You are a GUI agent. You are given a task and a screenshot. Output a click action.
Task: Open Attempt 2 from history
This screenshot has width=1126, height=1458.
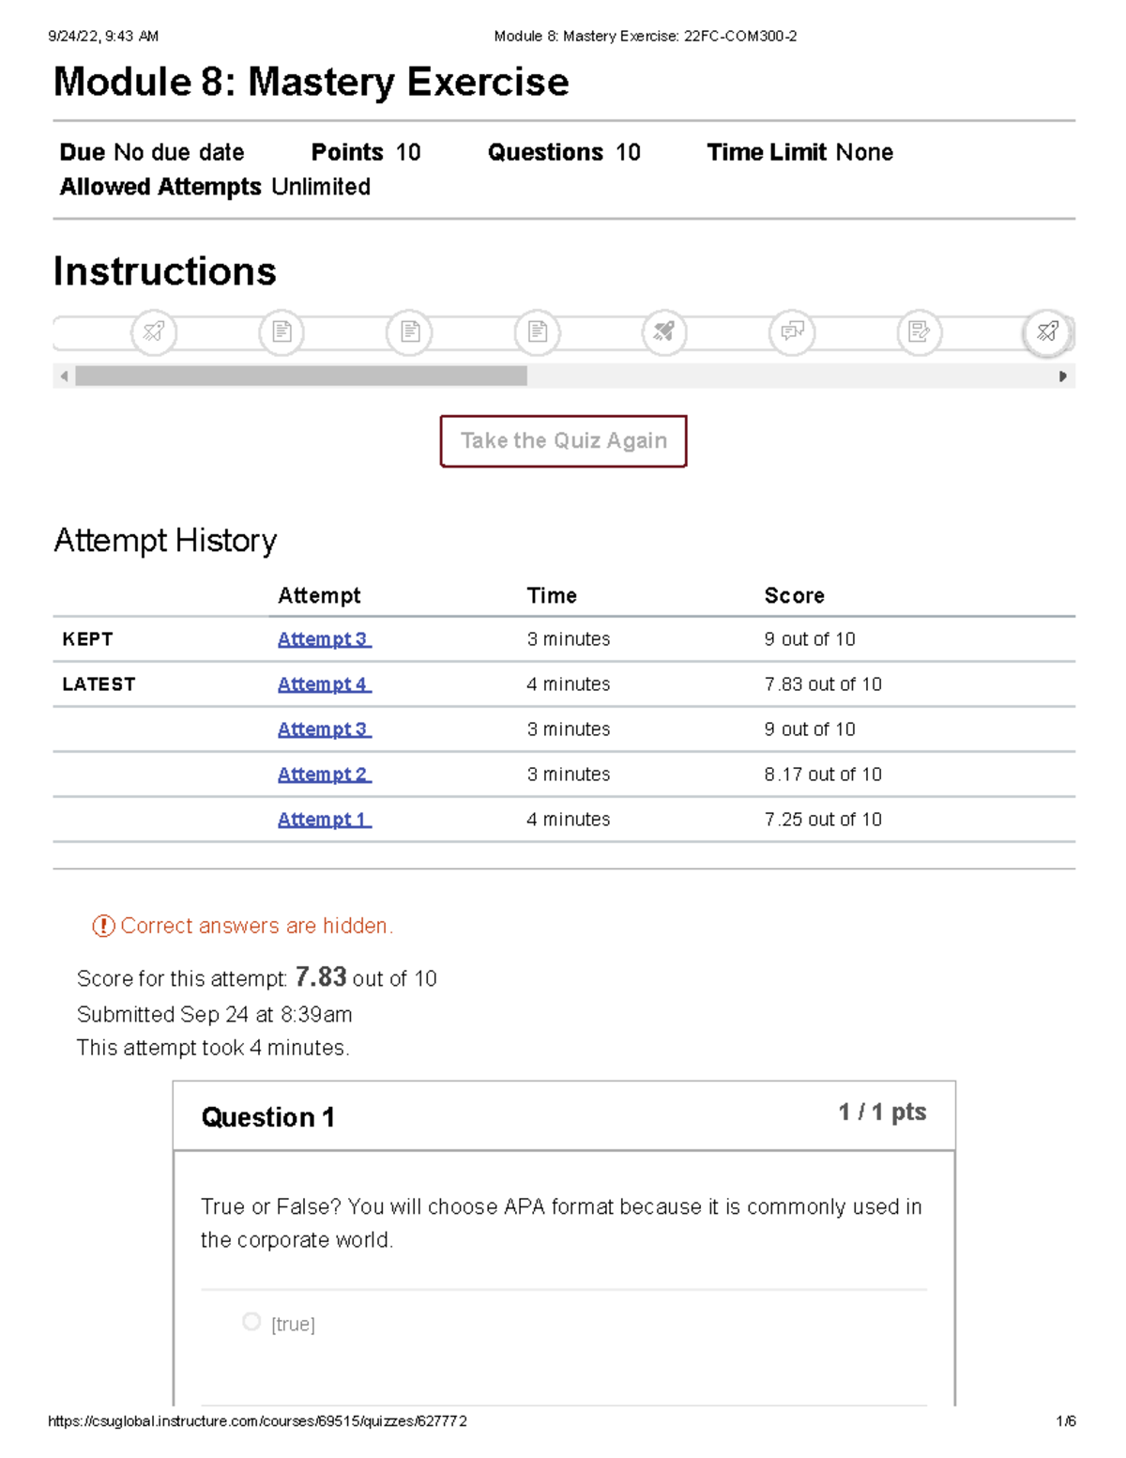click(324, 774)
